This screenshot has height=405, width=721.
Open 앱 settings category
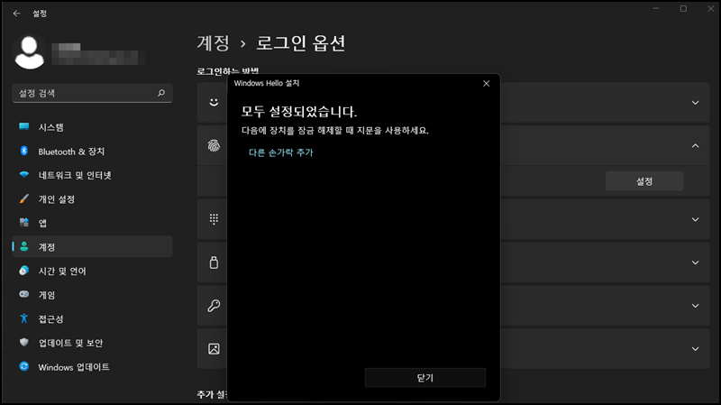(x=92, y=223)
